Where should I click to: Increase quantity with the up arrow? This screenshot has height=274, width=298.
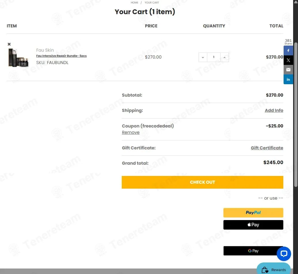pyautogui.click(x=225, y=57)
